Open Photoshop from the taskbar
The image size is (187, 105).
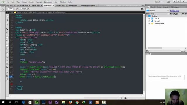click(x=44, y=102)
